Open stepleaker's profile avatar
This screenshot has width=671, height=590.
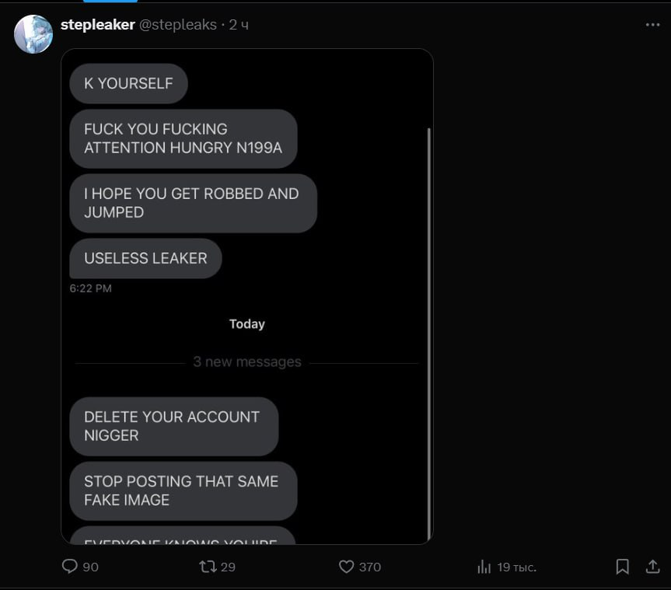coord(33,34)
